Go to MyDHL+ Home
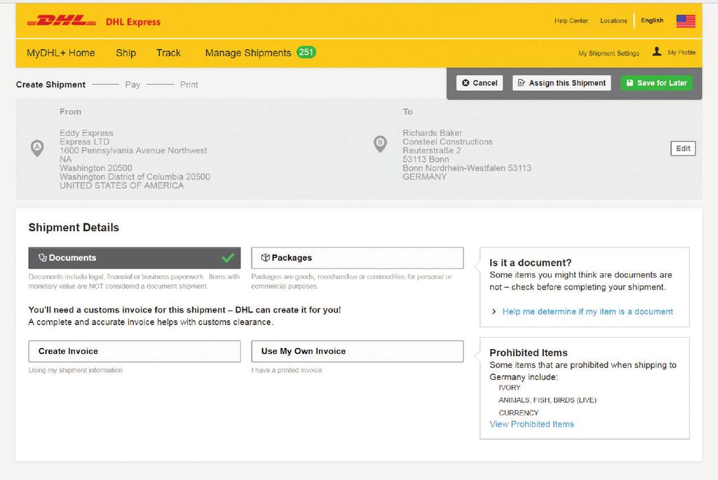 click(61, 53)
